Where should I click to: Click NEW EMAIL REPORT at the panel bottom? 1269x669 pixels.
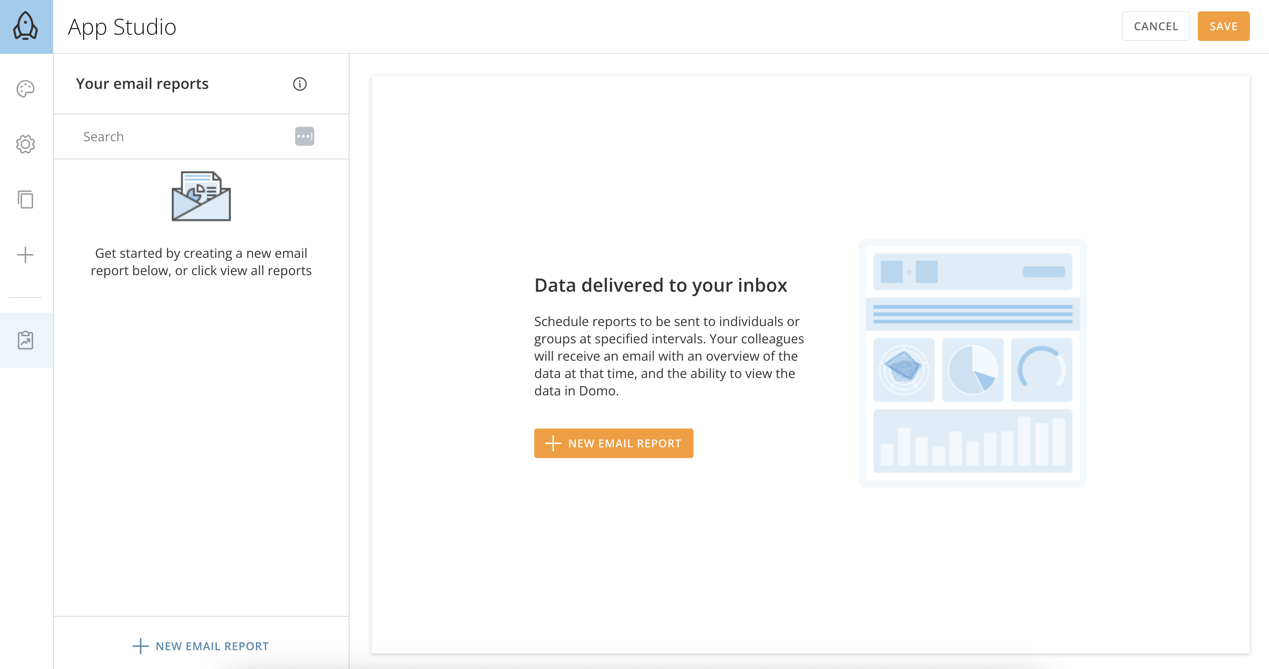point(201,646)
